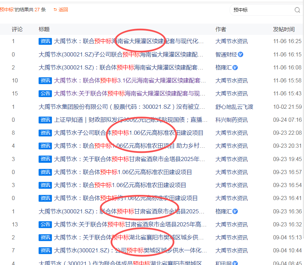Image resolution: width=304 pixels, height=265 pixels.
Task: Click verified badge next to 智通财经
Action: pyautogui.click(x=240, y=54)
